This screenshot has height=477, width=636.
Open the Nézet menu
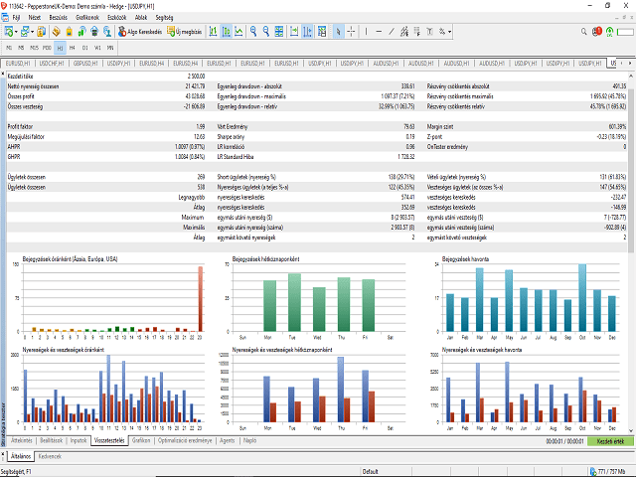(34, 18)
